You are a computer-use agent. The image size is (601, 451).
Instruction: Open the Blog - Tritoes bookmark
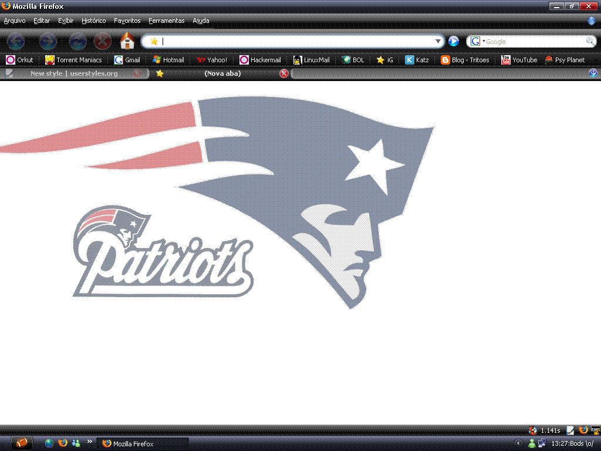coord(465,60)
